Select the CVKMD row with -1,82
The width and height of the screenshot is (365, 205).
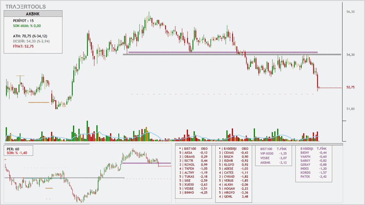coord(234,176)
